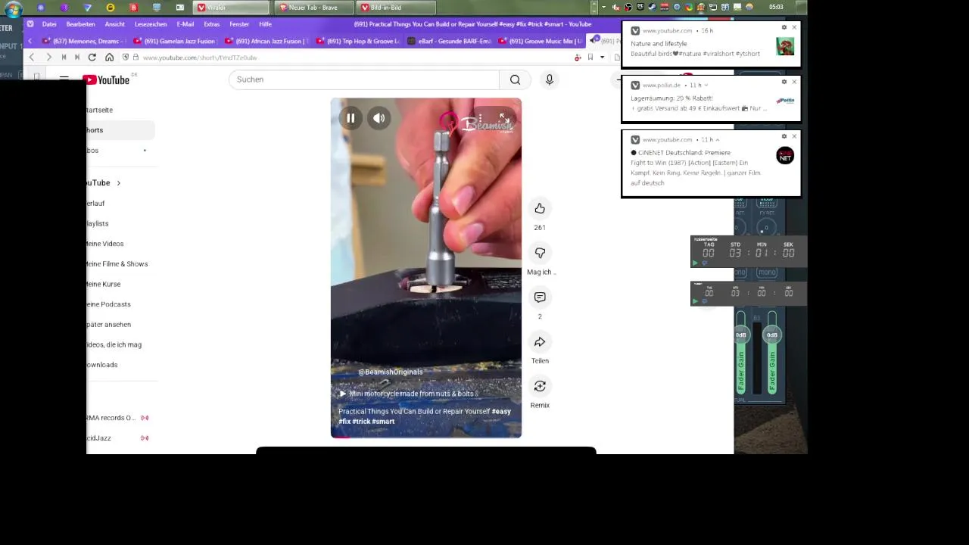Open Shorts in YouTube sidebar

pyautogui.click(x=120, y=130)
